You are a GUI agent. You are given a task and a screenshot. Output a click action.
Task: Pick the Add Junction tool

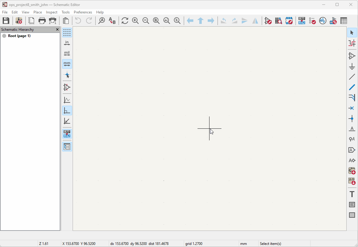352,119
